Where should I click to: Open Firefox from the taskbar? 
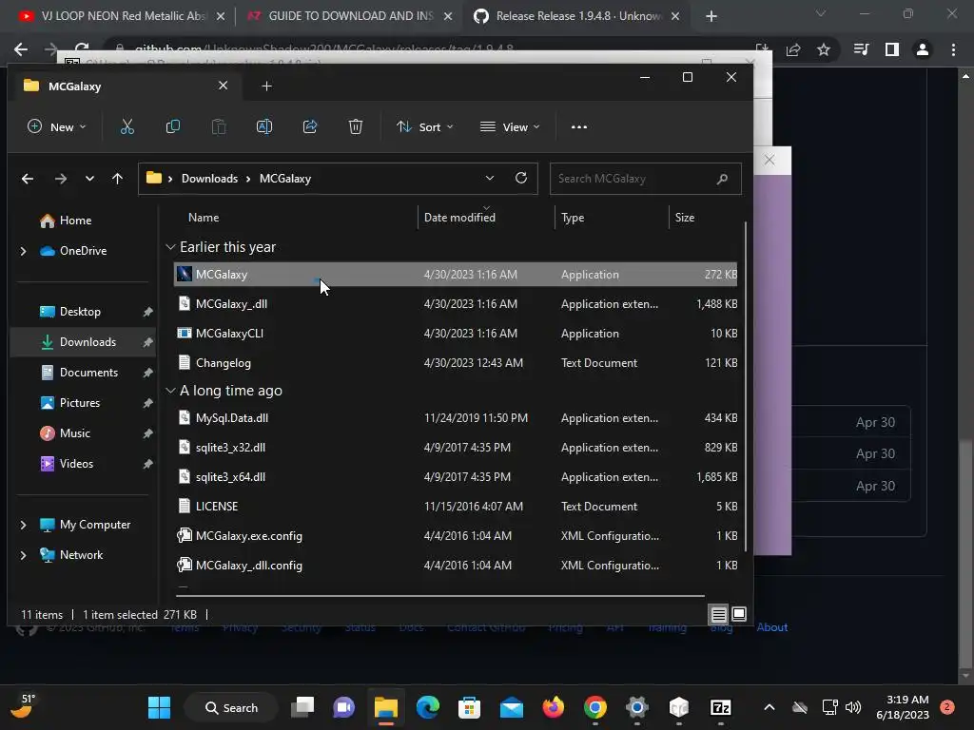coord(553,707)
